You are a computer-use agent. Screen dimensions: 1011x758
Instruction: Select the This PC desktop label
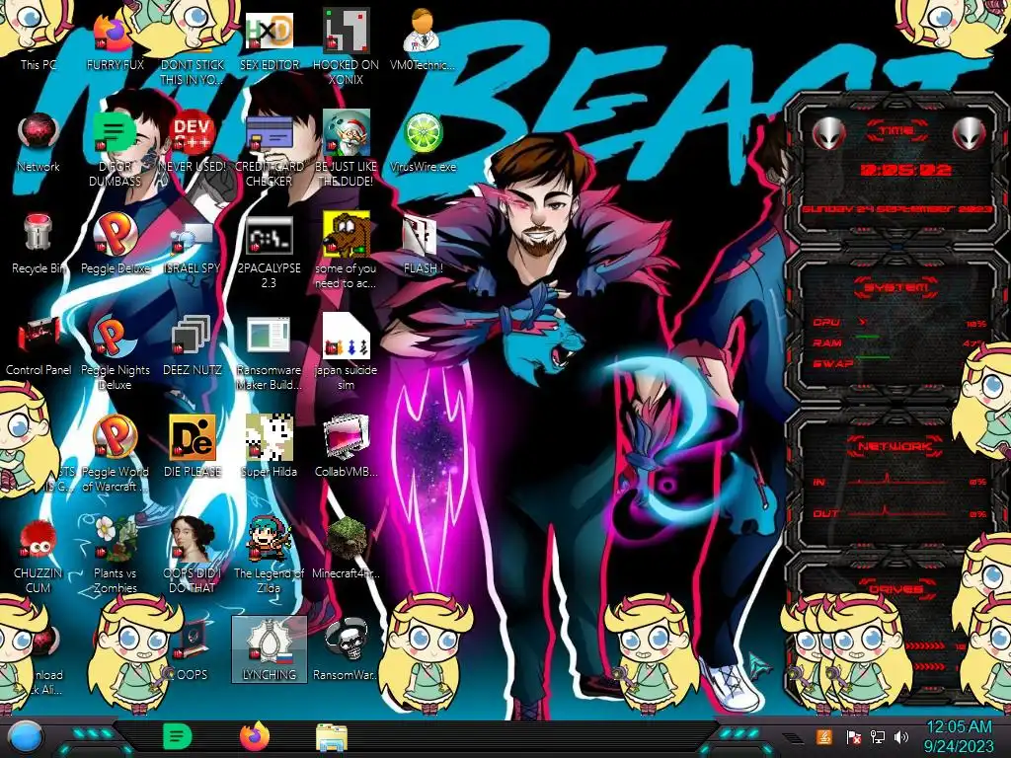click(x=39, y=64)
